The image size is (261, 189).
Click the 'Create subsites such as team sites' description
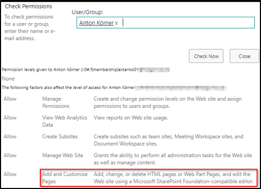[x=168, y=140]
